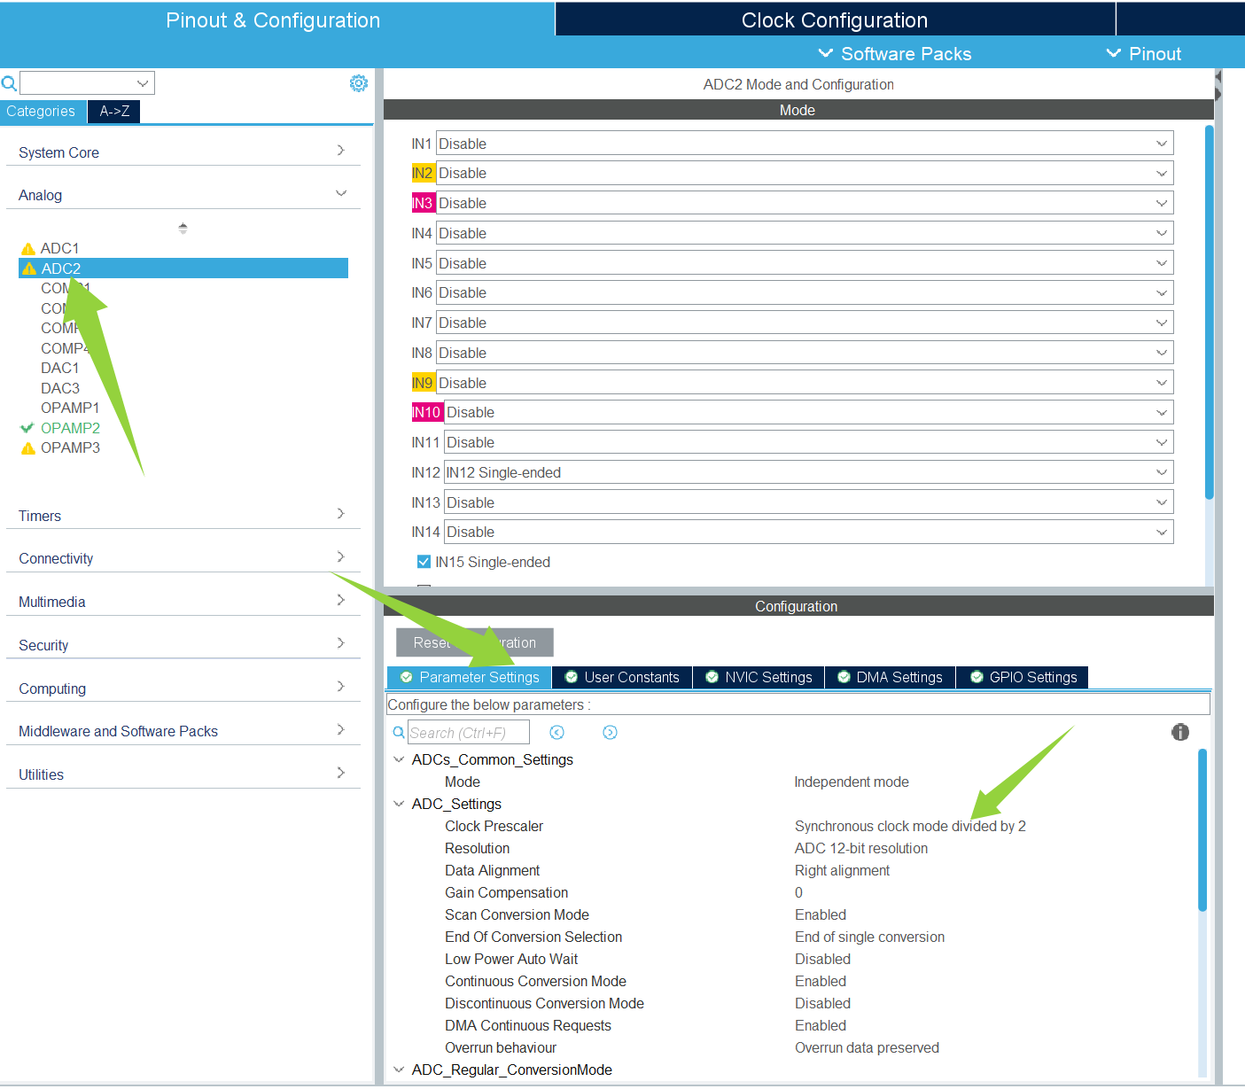Click the Reset Configuration button

pos(475,642)
